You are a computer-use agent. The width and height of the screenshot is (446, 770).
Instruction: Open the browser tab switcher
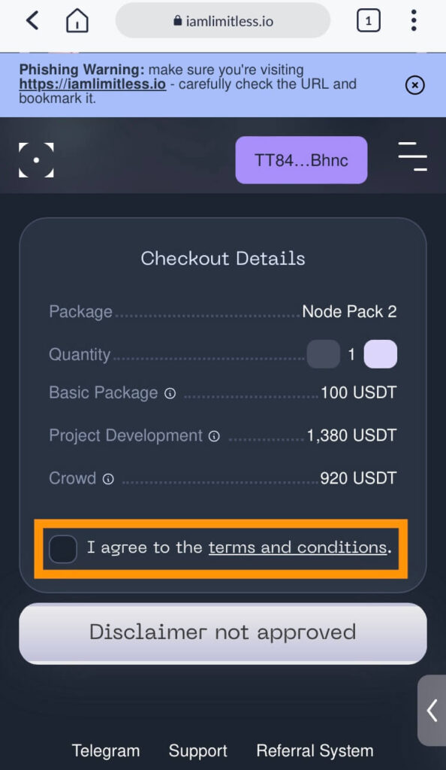tap(368, 21)
